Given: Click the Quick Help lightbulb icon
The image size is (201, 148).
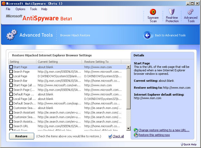Looking at the screenshot, I should (x=182, y=144).
